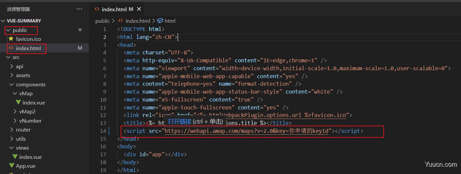
Task: Click the html symbol breadcrumb
Action: coord(170,21)
